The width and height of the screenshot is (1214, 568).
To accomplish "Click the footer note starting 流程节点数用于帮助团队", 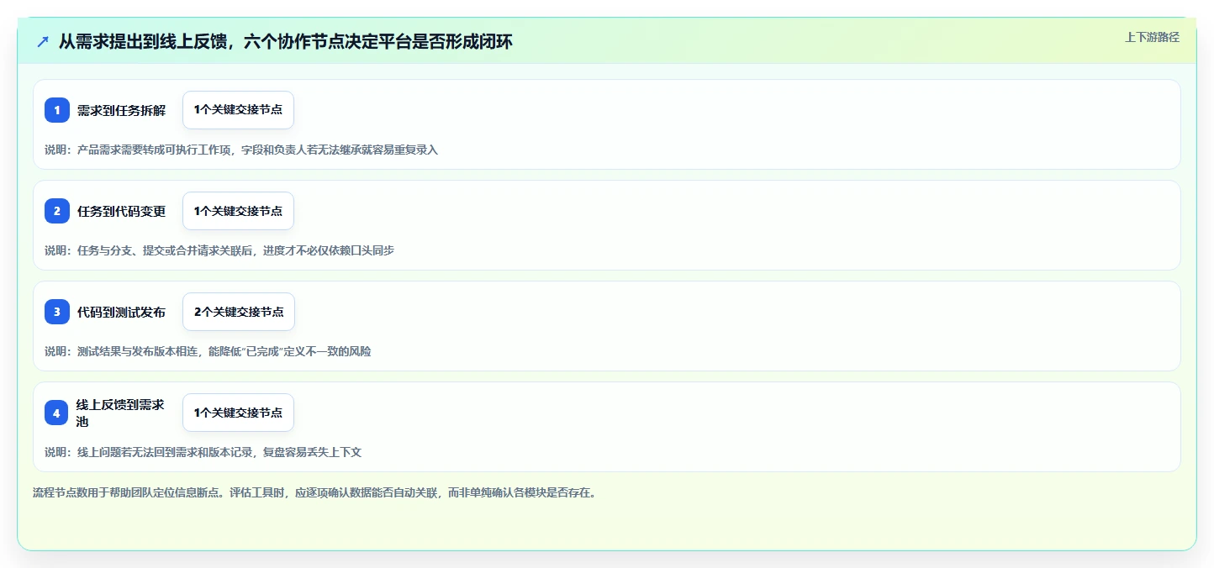I will point(314,492).
